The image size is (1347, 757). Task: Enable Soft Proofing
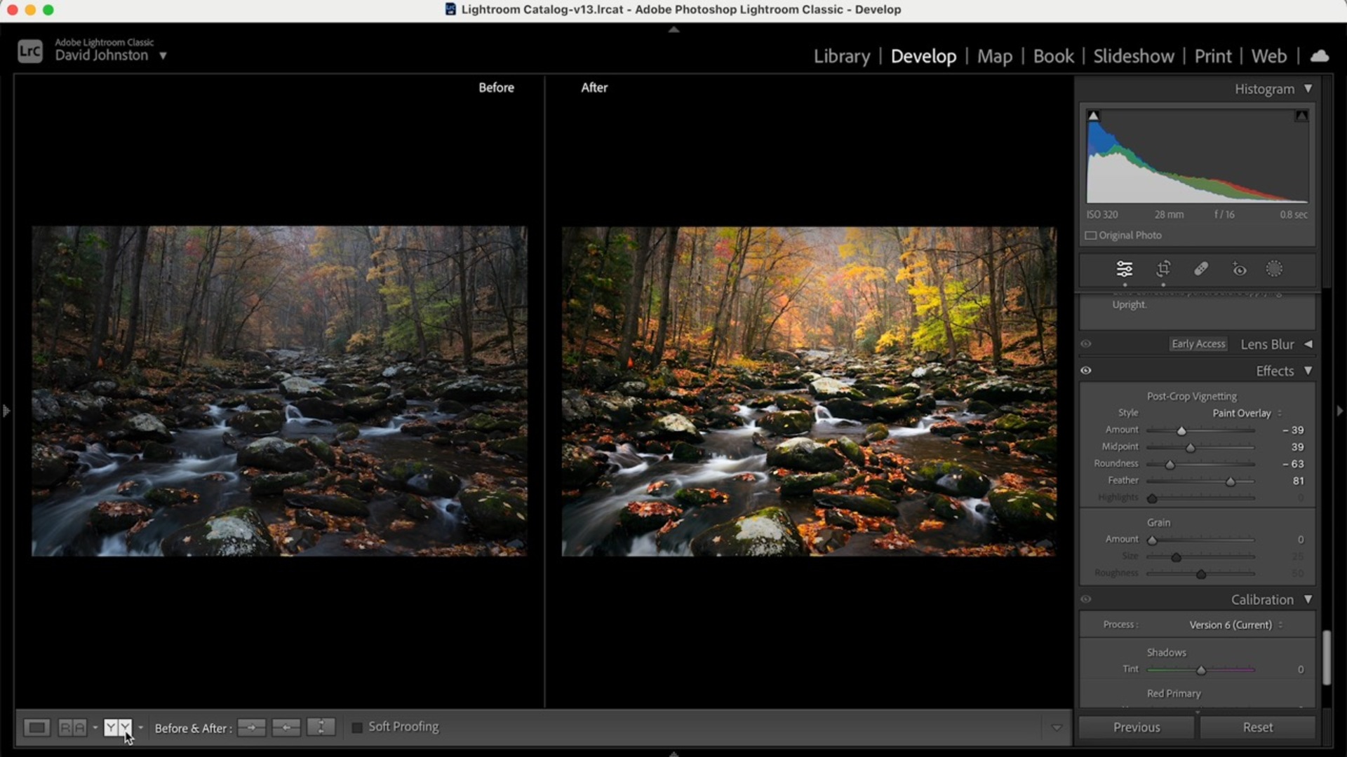point(356,728)
